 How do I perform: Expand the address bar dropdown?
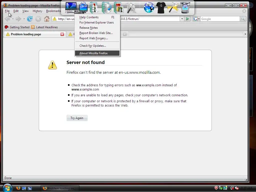(x=182, y=19)
